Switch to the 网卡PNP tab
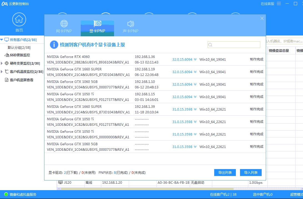Image resolution: width=303 pixels, height=199 pixels. point(64,26)
